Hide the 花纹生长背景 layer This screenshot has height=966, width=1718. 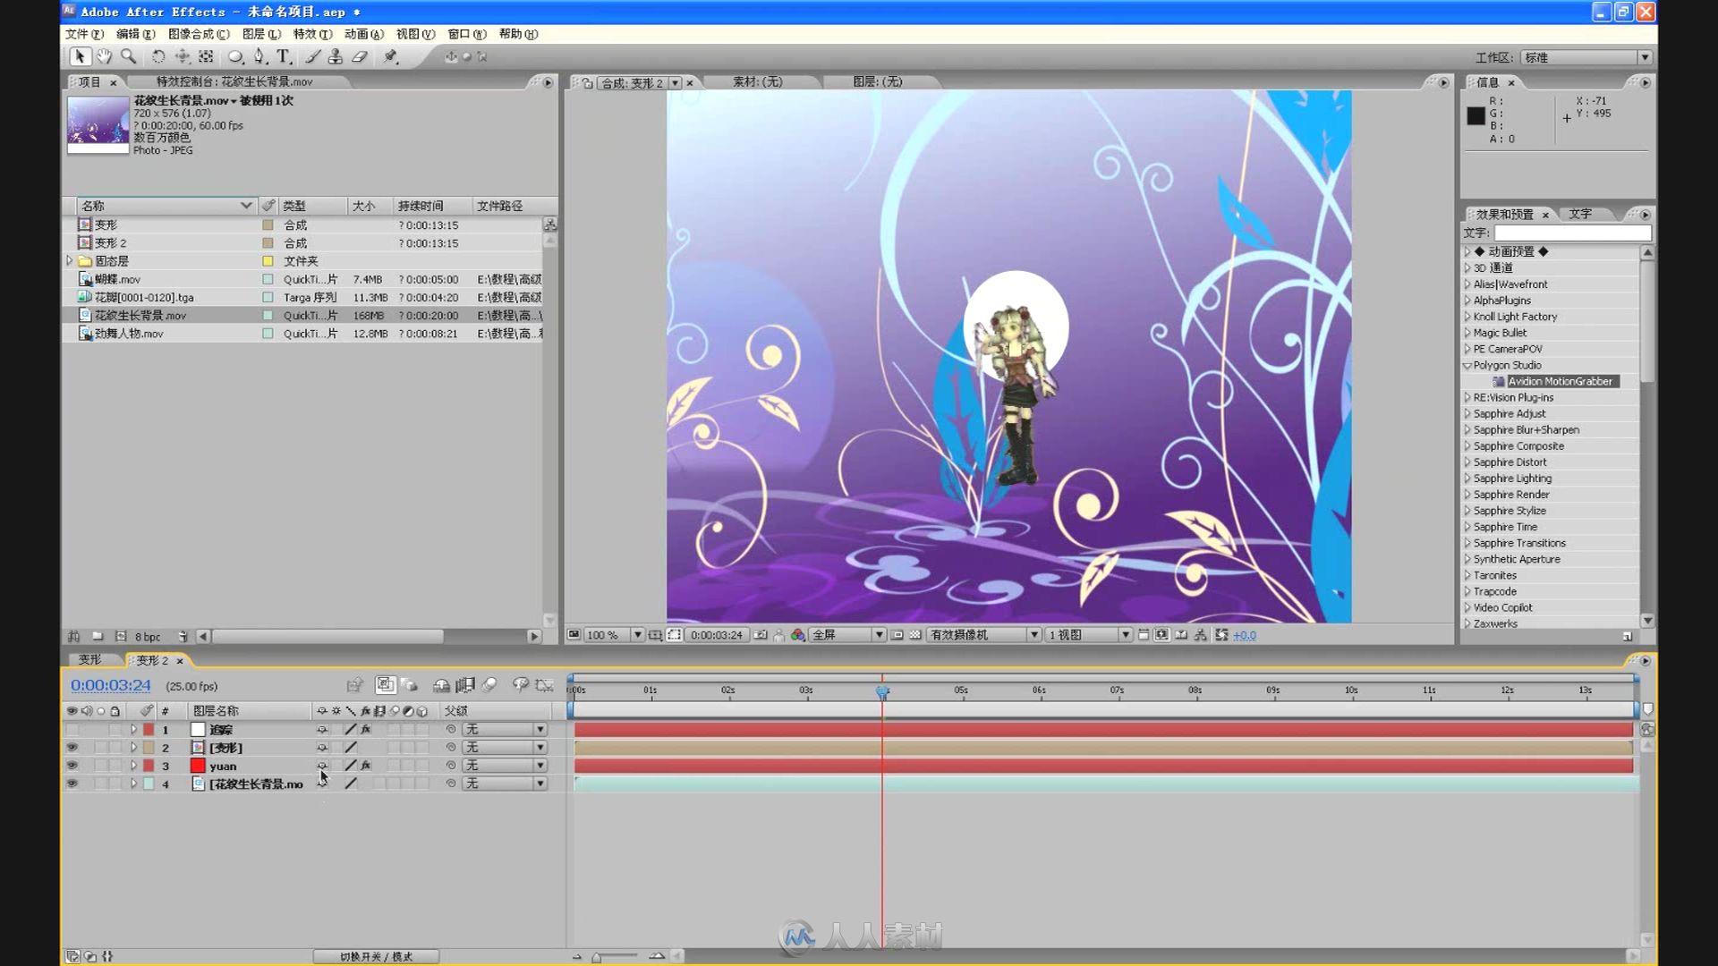click(72, 784)
